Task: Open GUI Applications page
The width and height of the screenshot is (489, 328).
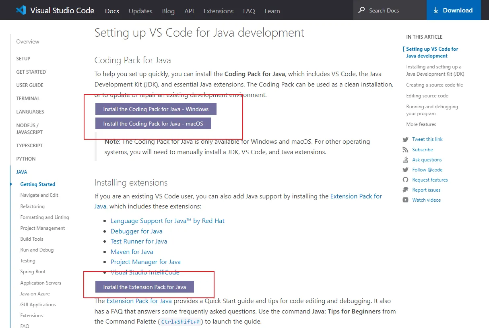Action: [38, 304]
